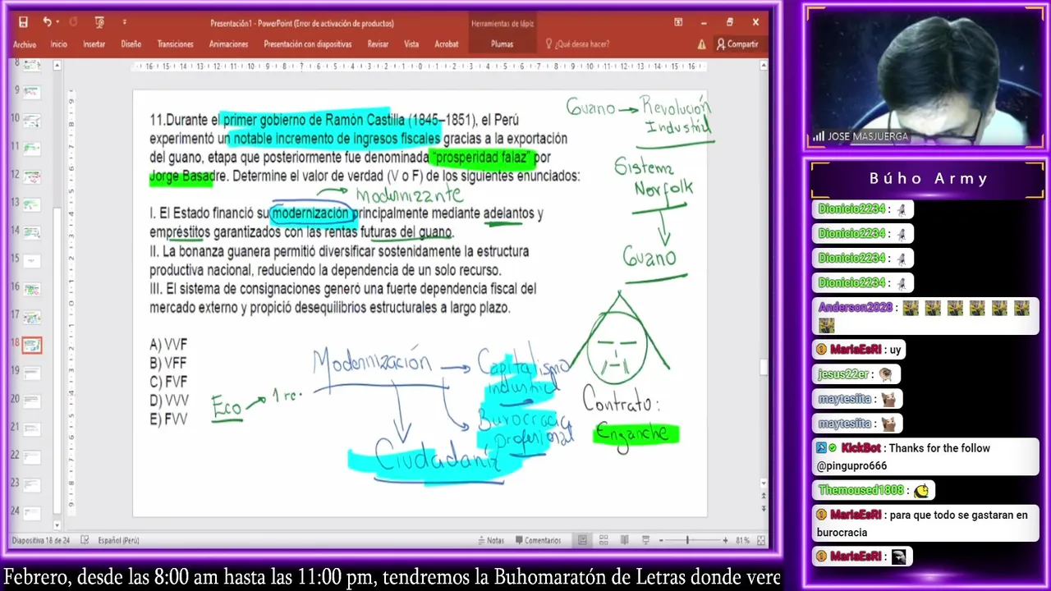Select the Acrobat tab
This screenshot has height=591, width=1051.
coord(447,44)
